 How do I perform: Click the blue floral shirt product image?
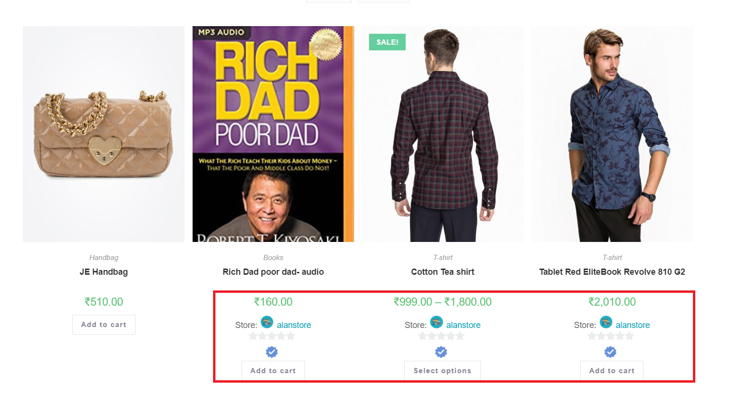pos(612,134)
